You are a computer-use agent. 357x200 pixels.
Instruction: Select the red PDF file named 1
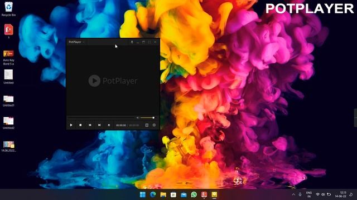(9, 31)
